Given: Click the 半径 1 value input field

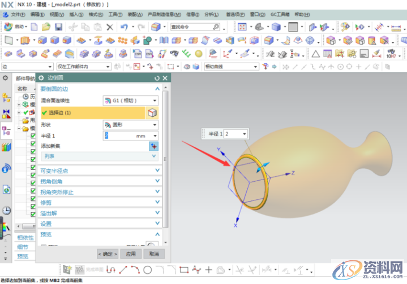Looking at the screenshot, I should pos(119,136).
